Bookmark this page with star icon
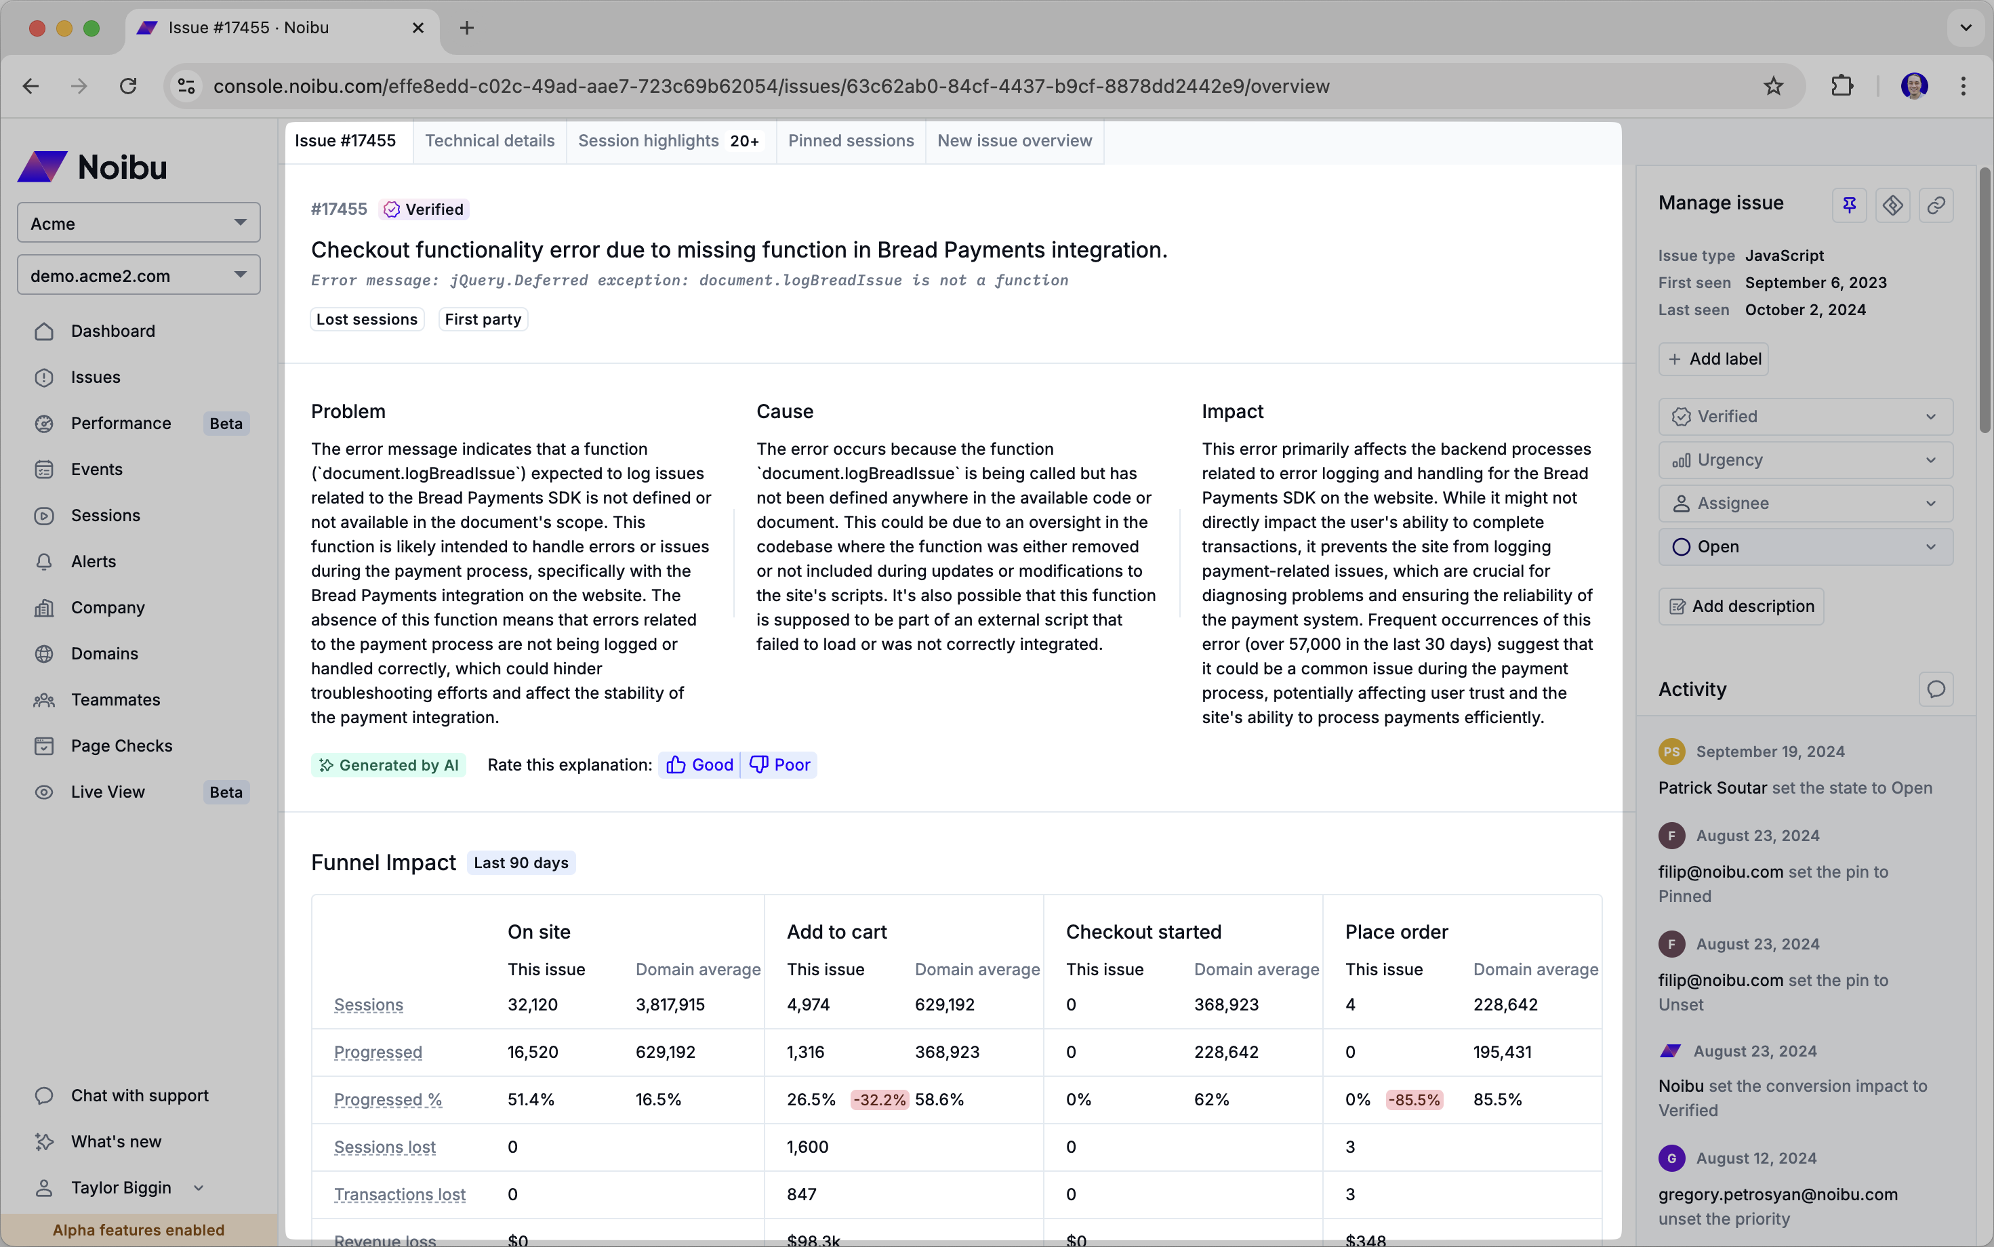Viewport: 1994px width, 1247px height. (x=1773, y=86)
